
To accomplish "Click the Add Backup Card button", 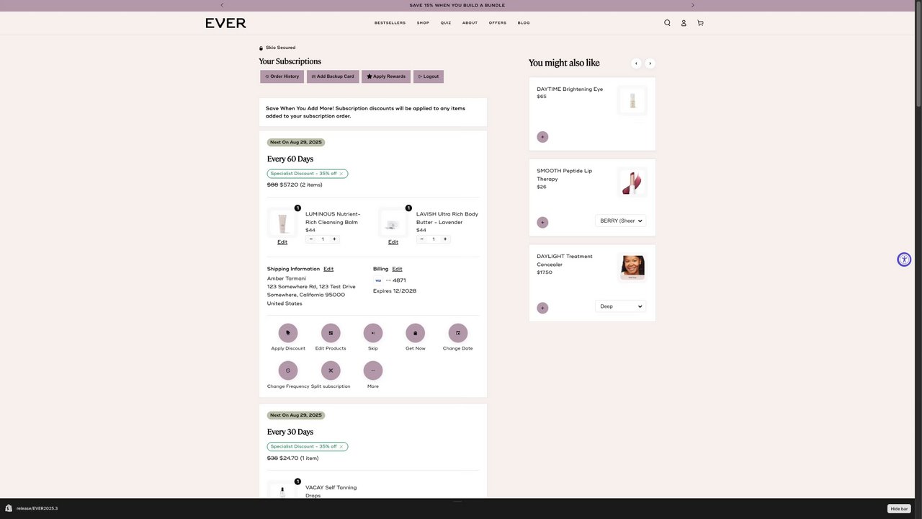I will [x=333, y=76].
